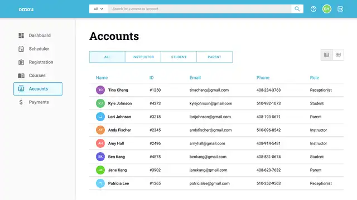357x200 pixels.
Task: Click the Accounts page heading
Action: 114,36
